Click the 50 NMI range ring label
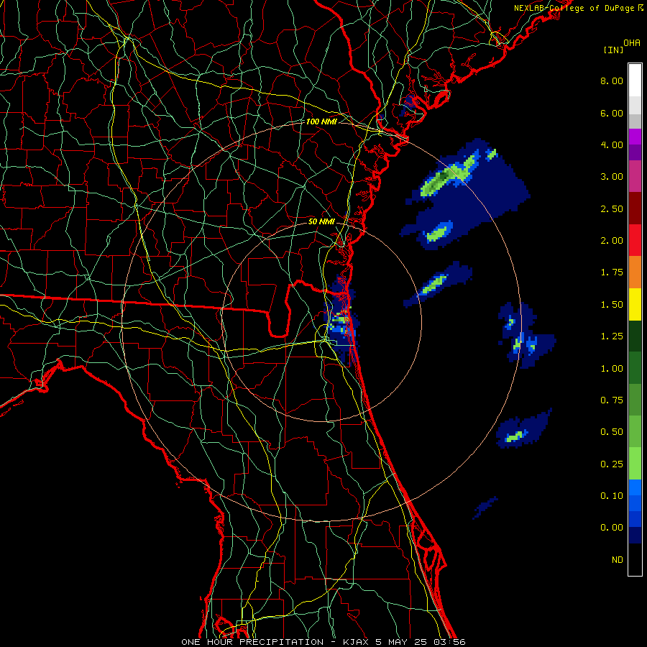This screenshot has height=647, width=647. [x=321, y=221]
